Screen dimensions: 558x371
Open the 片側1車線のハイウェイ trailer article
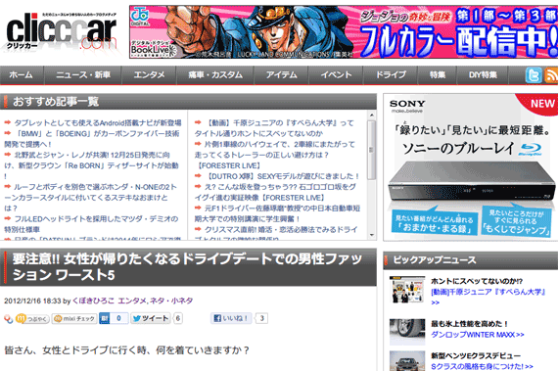tap(275, 155)
